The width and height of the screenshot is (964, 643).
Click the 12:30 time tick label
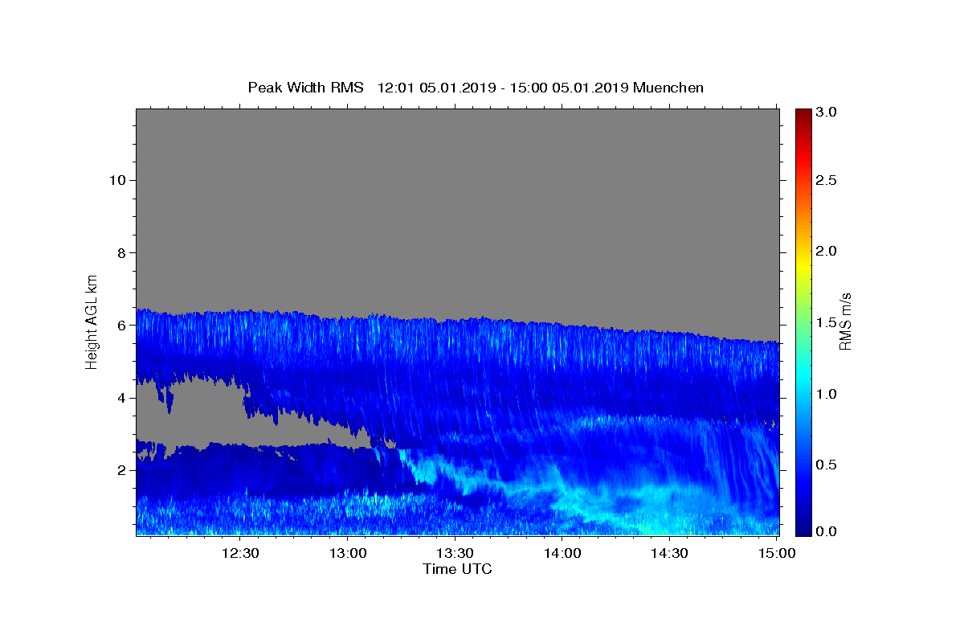point(239,553)
